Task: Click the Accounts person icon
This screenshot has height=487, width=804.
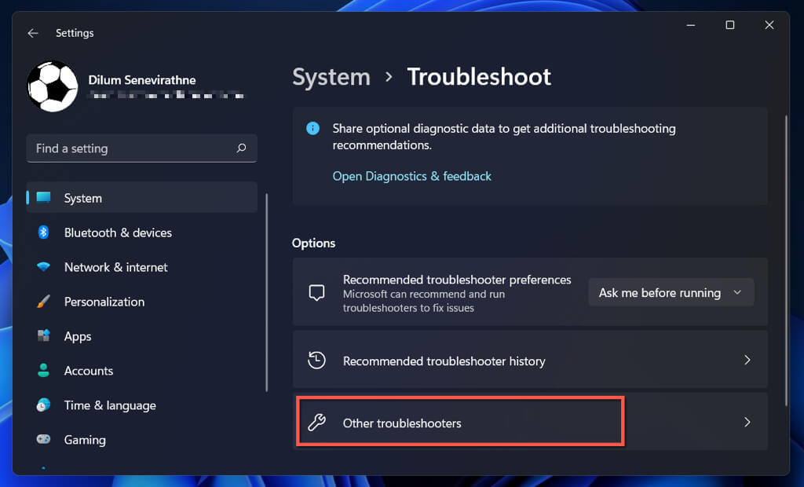Action: coord(44,371)
